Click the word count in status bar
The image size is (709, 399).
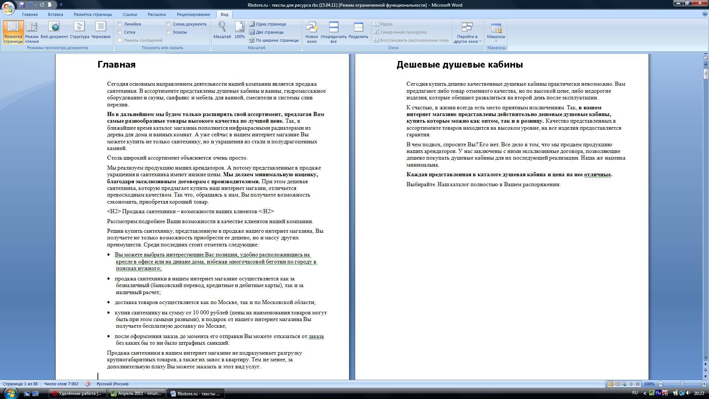(61, 384)
